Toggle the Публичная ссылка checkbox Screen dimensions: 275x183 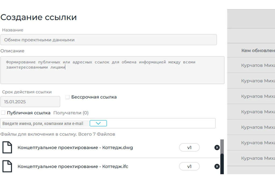pyautogui.click(x=3, y=113)
